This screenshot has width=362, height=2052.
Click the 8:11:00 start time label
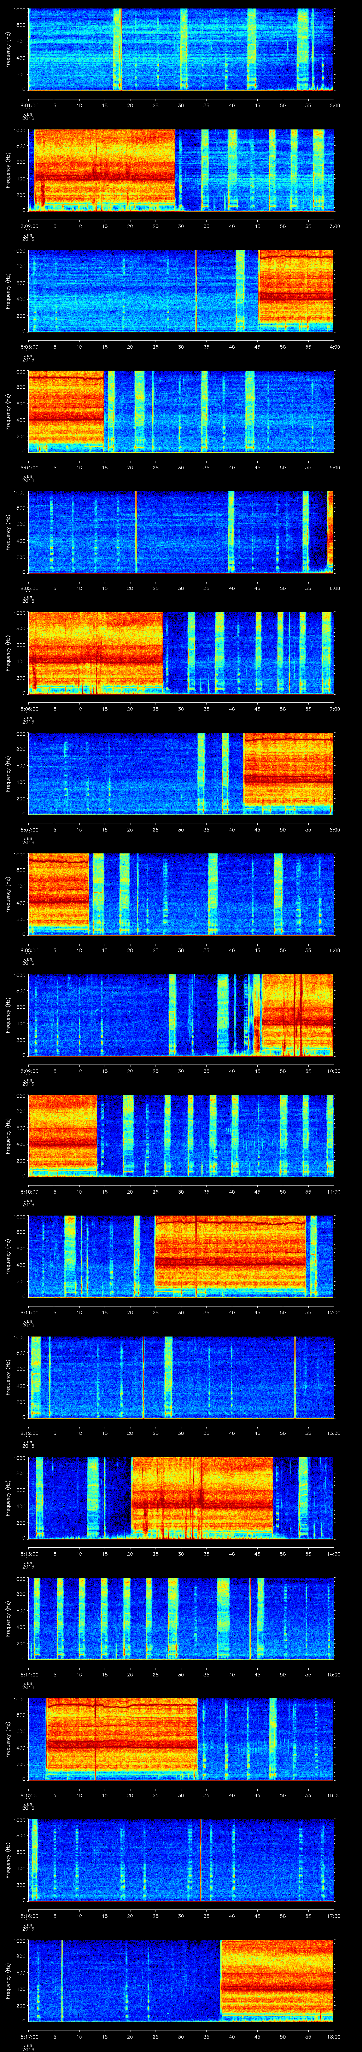29,1313
